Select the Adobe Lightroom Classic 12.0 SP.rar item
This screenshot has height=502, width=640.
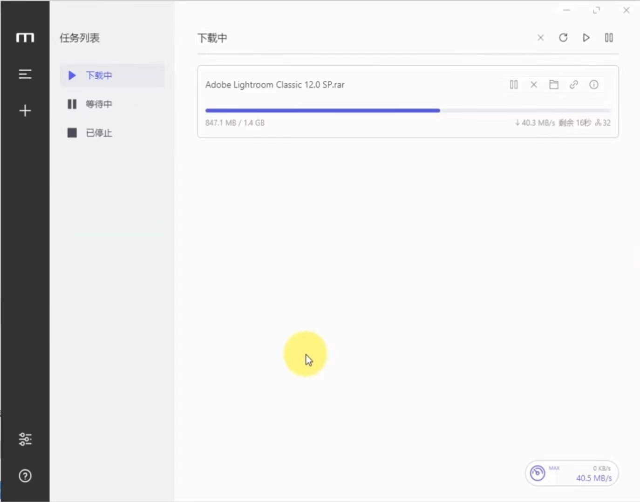point(275,85)
